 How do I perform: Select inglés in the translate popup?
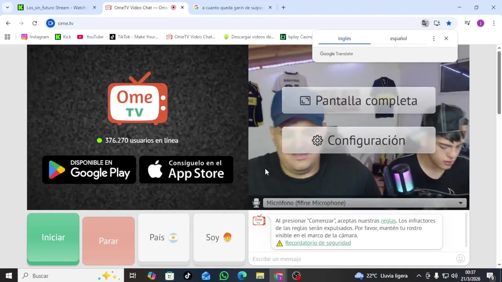tap(344, 38)
